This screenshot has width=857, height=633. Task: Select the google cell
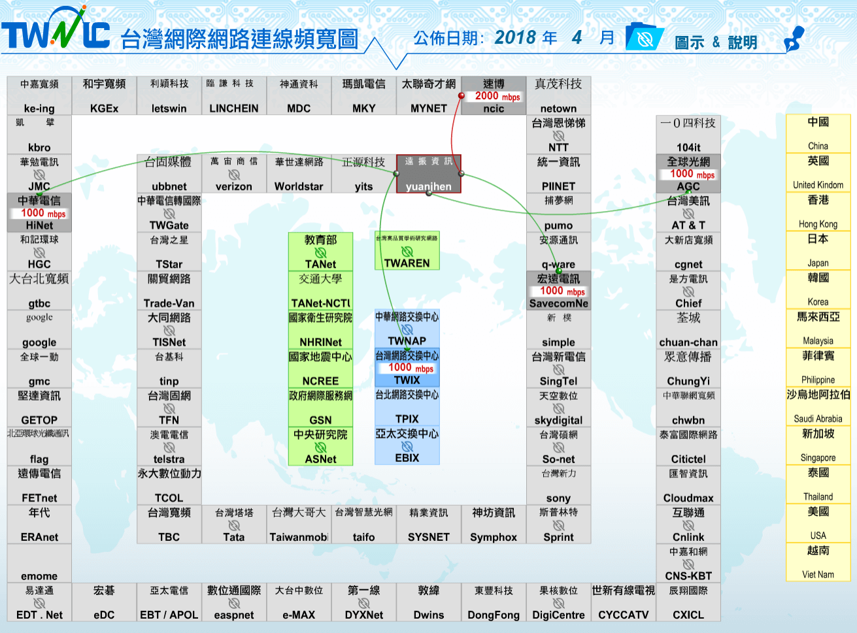pos(39,330)
